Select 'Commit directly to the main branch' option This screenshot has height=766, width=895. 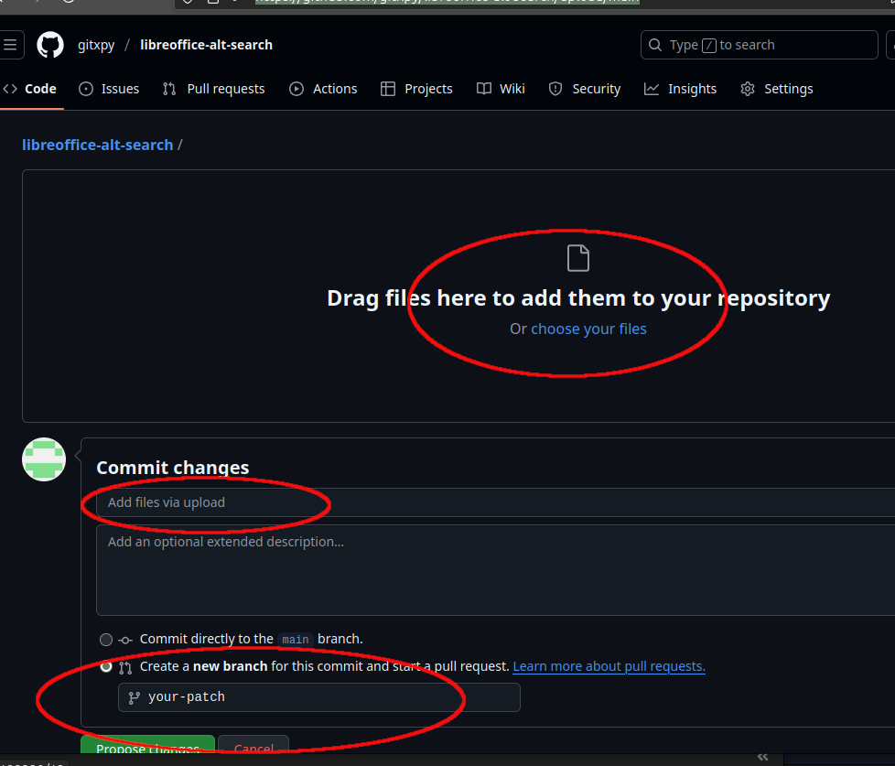(x=106, y=640)
